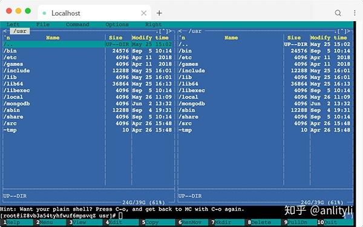Click the shell command prompt input line
Screen dimensions: 363x227
(177, 216)
